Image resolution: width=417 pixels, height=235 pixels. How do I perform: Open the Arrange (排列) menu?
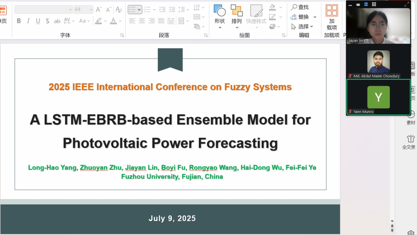[237, 17]
